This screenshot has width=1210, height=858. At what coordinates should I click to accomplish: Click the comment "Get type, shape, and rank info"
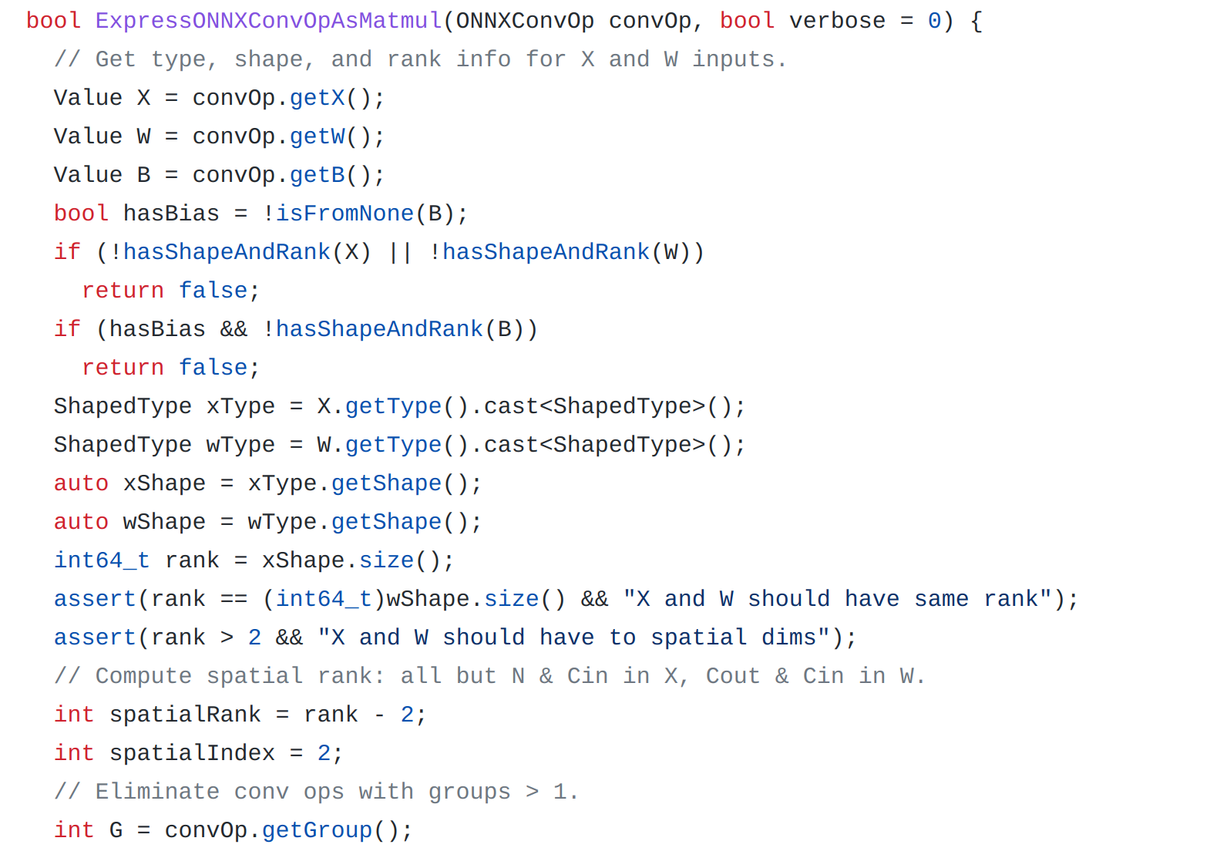click(303, 59)
